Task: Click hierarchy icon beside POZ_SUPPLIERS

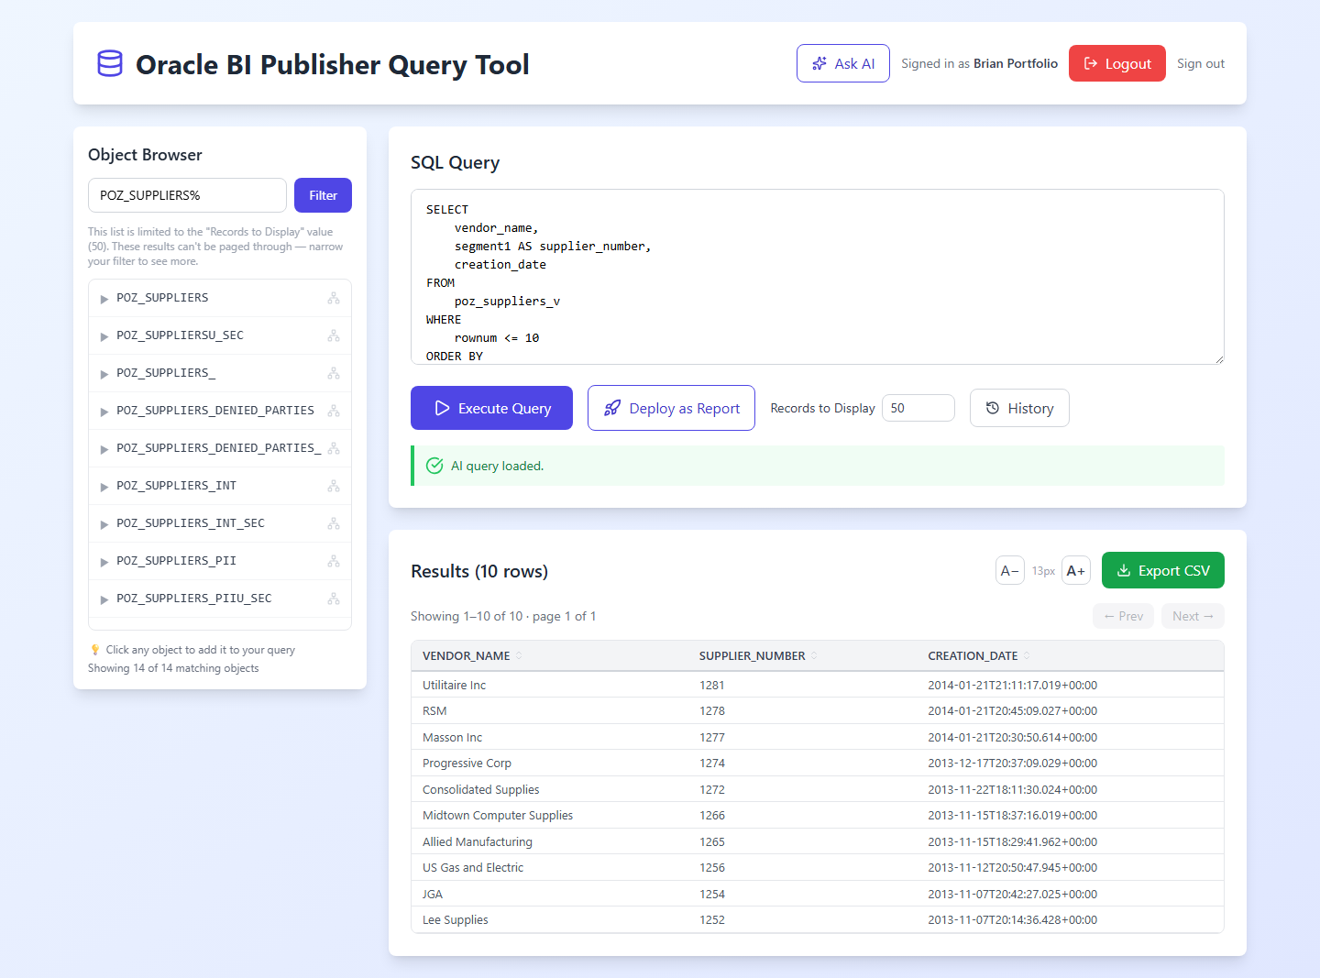Action: click(334, 298)
